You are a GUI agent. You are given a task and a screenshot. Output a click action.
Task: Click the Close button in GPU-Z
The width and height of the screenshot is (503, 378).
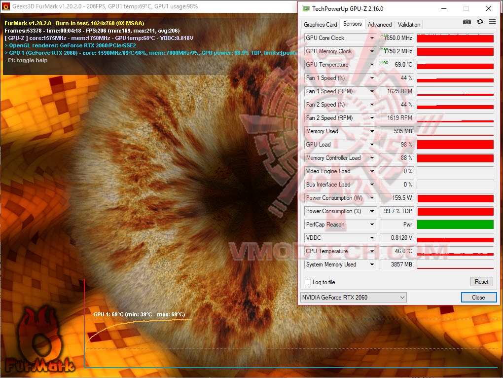478,298
